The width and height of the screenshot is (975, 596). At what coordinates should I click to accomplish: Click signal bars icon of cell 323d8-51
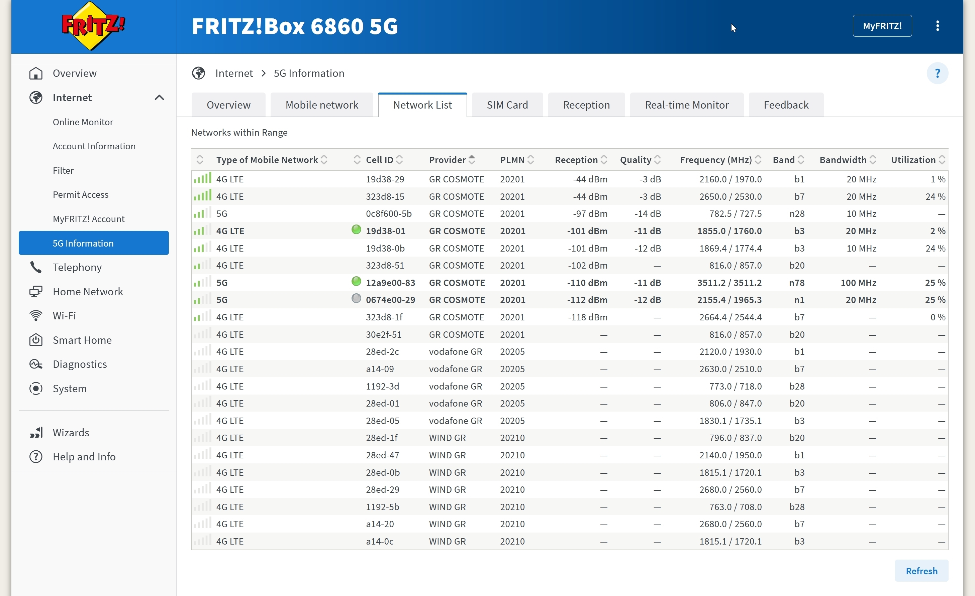pyautogui.click(x=203, y=264)
